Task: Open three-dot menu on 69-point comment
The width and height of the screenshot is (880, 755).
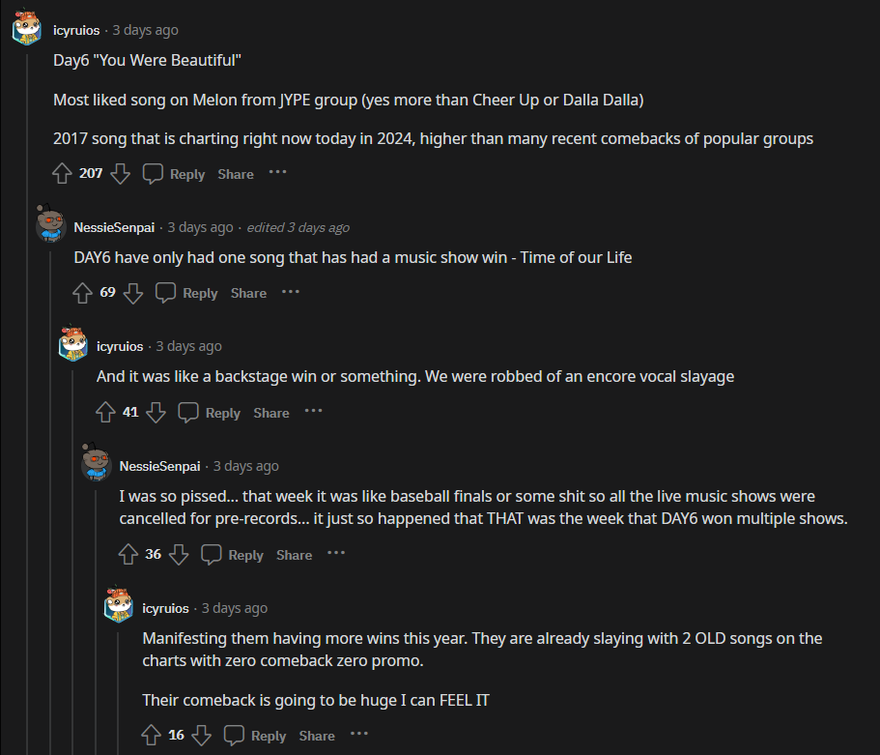Action: point(291,291)
